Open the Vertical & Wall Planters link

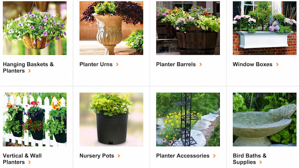pos(22,159)
